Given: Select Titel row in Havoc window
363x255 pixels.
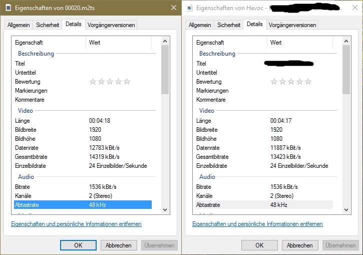Looking at the screenshot, I should click(x=264, y=64).
